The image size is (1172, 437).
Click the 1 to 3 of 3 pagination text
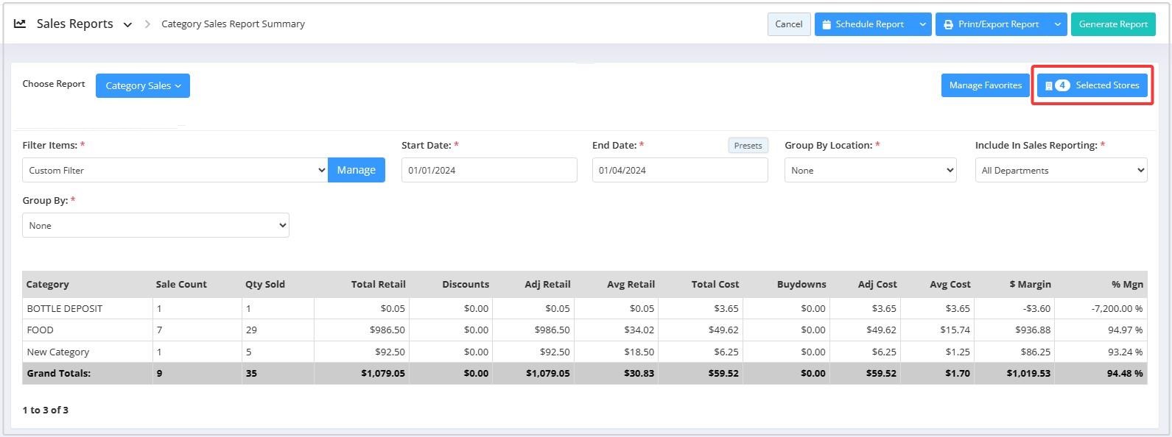click(46, 410)
